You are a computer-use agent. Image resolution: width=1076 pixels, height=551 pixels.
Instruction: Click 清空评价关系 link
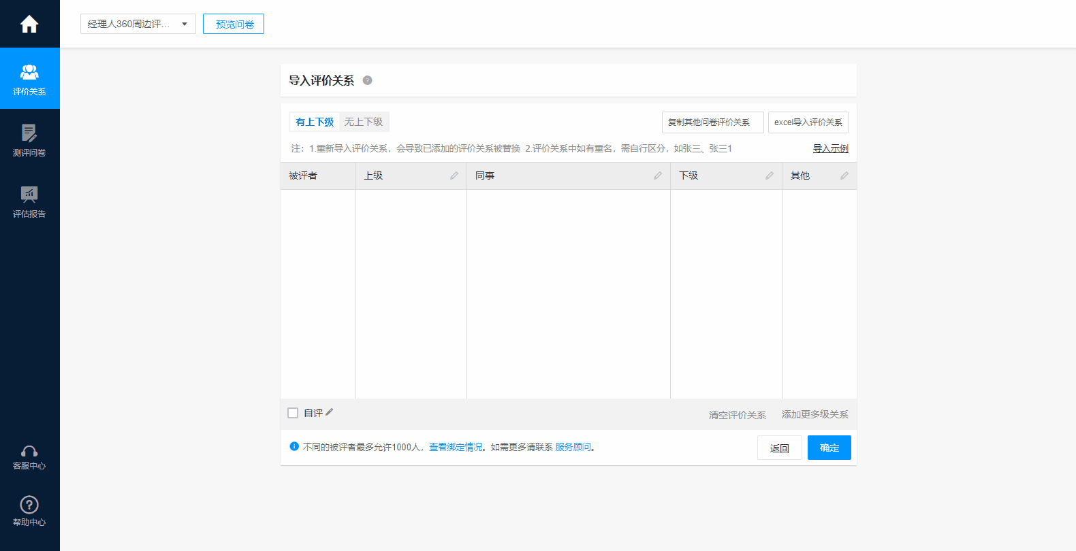738,414
